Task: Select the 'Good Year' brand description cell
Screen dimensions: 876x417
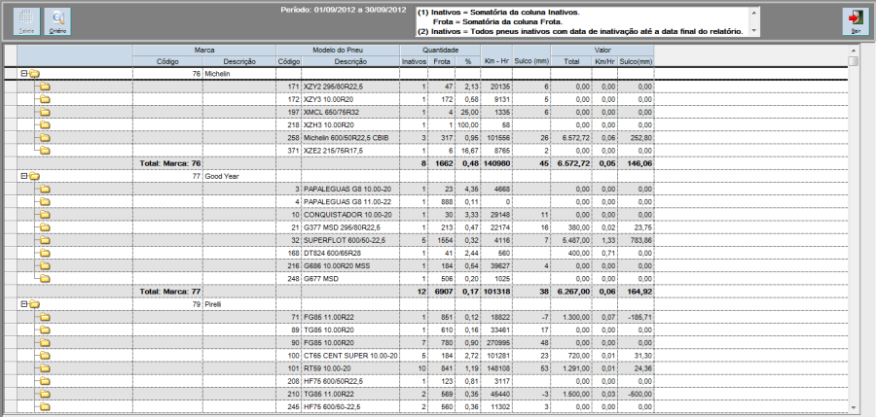Action: [x=239, y=176]
